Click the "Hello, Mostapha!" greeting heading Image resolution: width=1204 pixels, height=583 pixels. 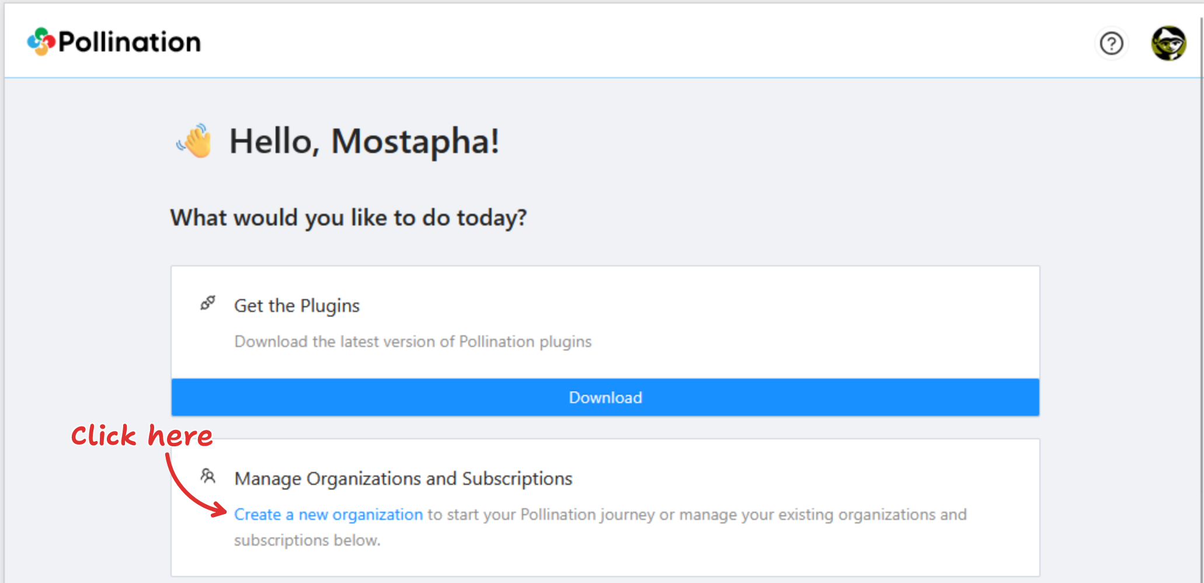click(364, 141)
